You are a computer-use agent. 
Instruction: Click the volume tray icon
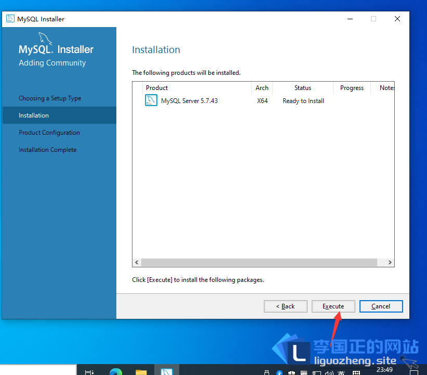pos(329,373)
